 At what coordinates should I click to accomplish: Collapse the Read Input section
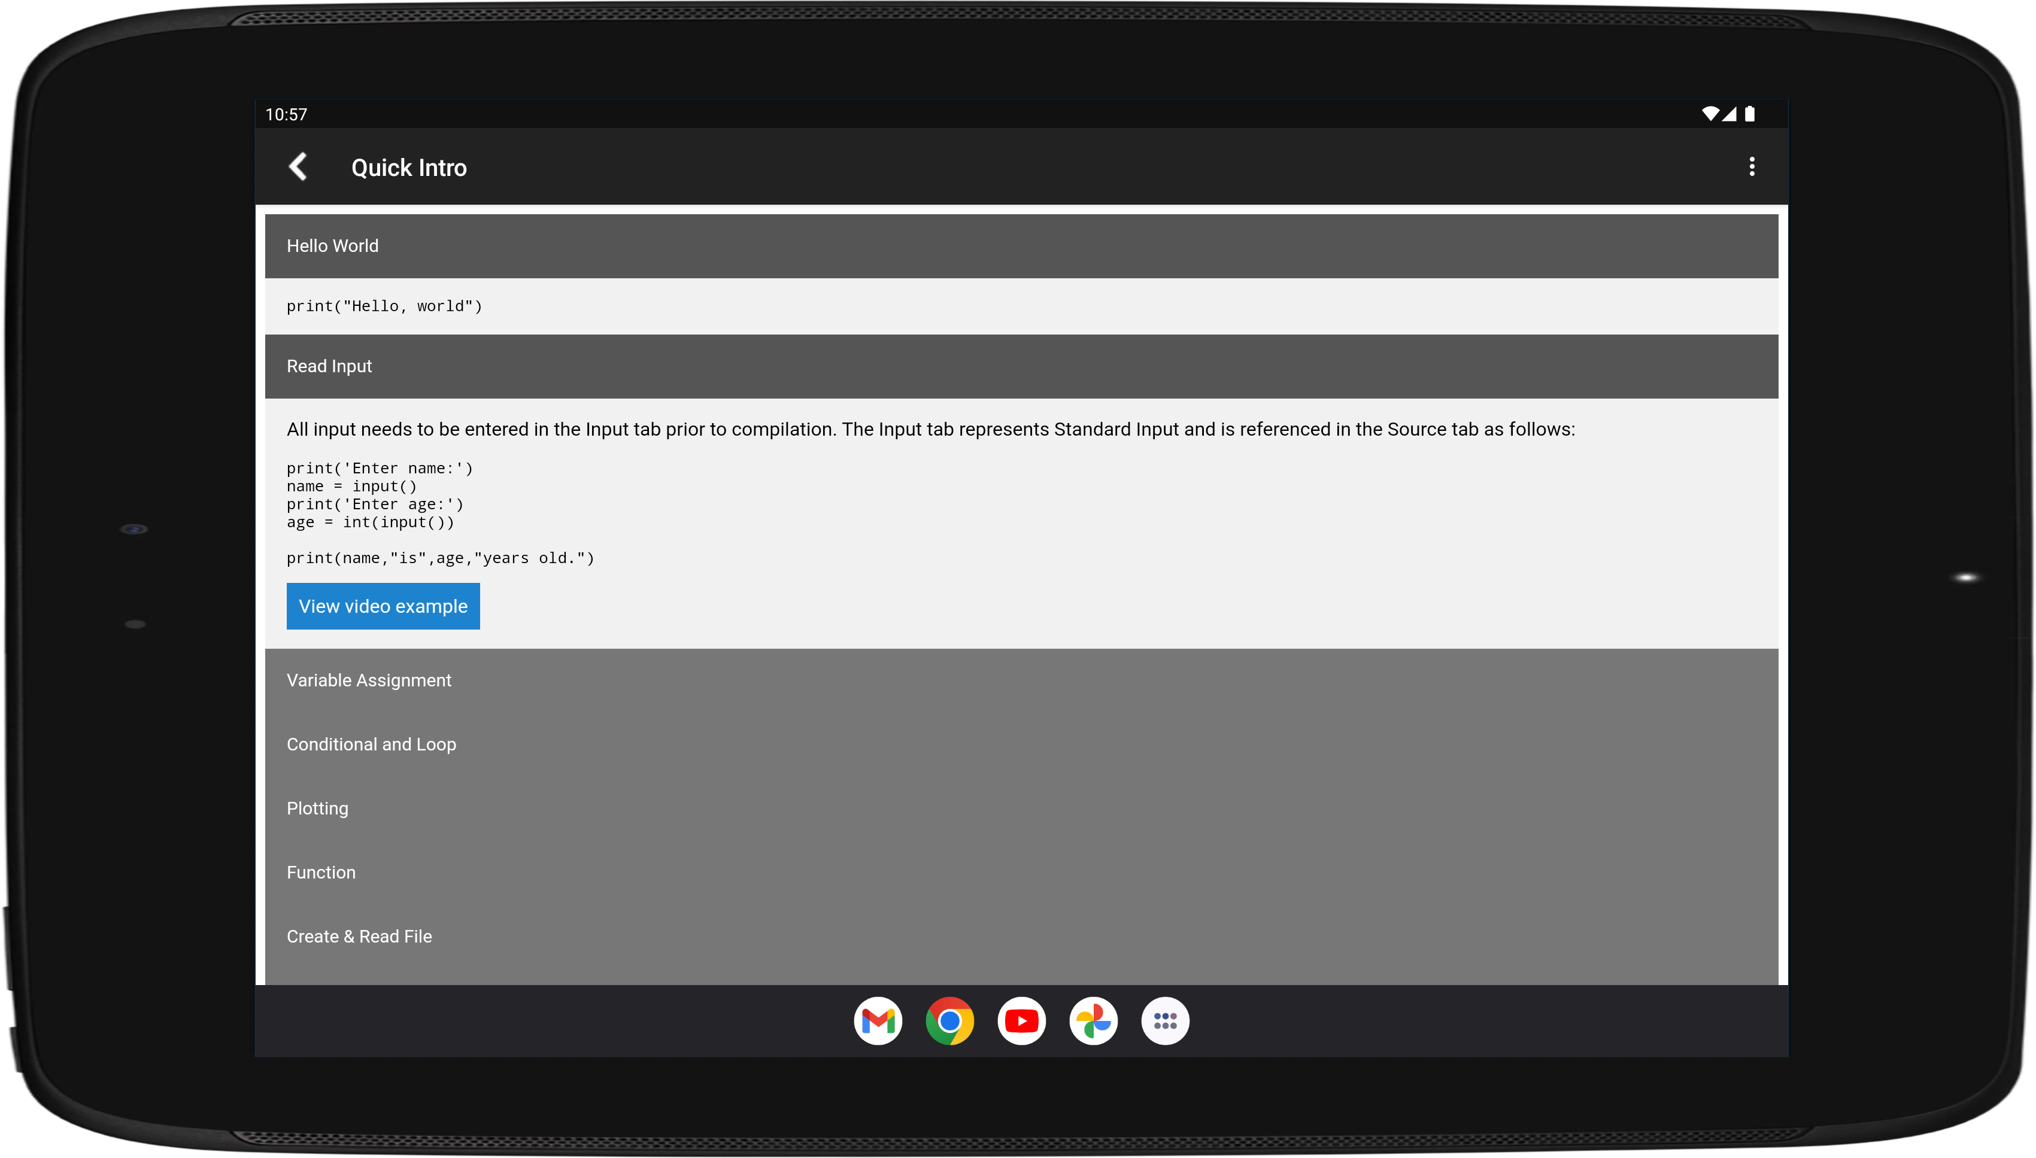(1021, 366)
